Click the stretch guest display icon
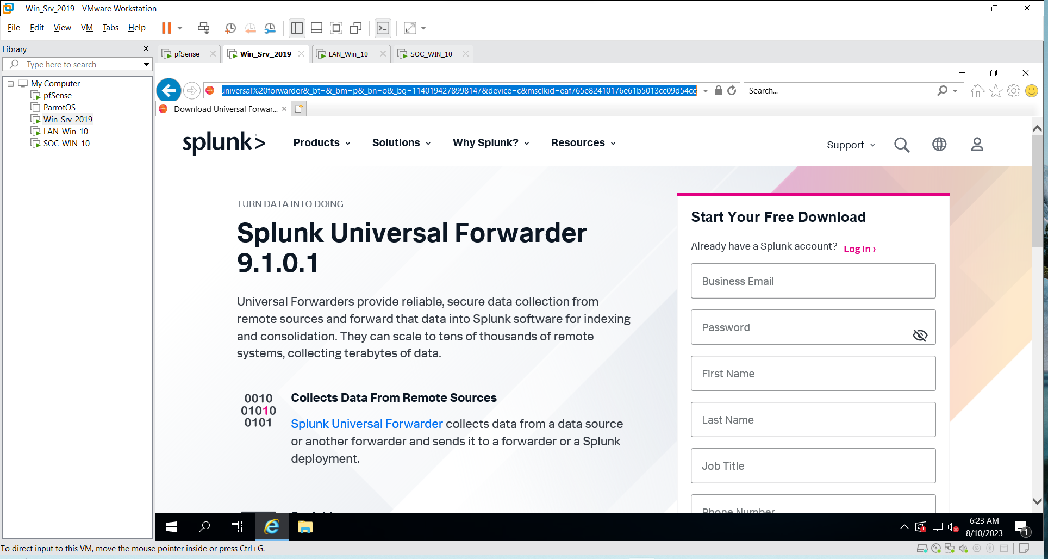 [410, 28]
